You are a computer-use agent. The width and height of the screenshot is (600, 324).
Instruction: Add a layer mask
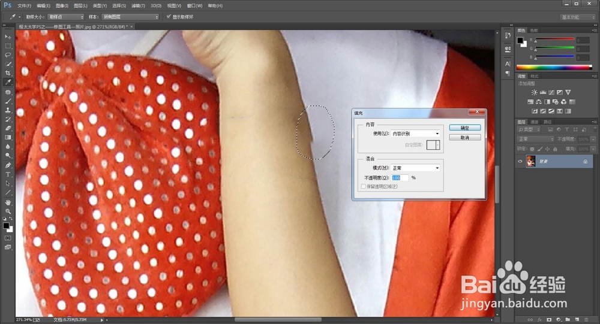[x=549, y=319]
